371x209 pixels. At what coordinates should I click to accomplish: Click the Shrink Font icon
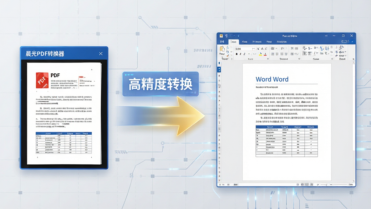point(262,49)
